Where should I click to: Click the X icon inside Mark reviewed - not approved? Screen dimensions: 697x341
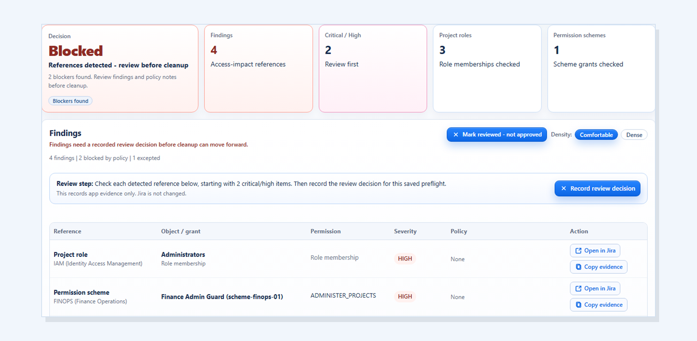456,135
